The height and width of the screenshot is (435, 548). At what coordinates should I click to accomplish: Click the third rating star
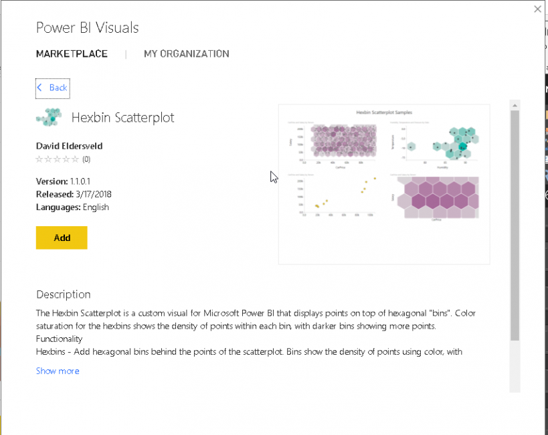(x=57, y=159)
